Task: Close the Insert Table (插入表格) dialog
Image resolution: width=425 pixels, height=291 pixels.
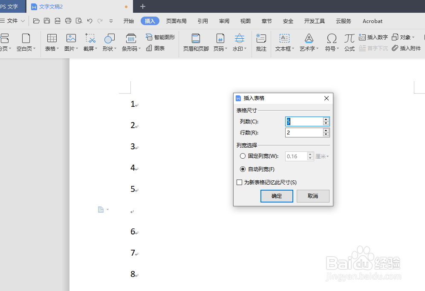Action: (327, 98)
